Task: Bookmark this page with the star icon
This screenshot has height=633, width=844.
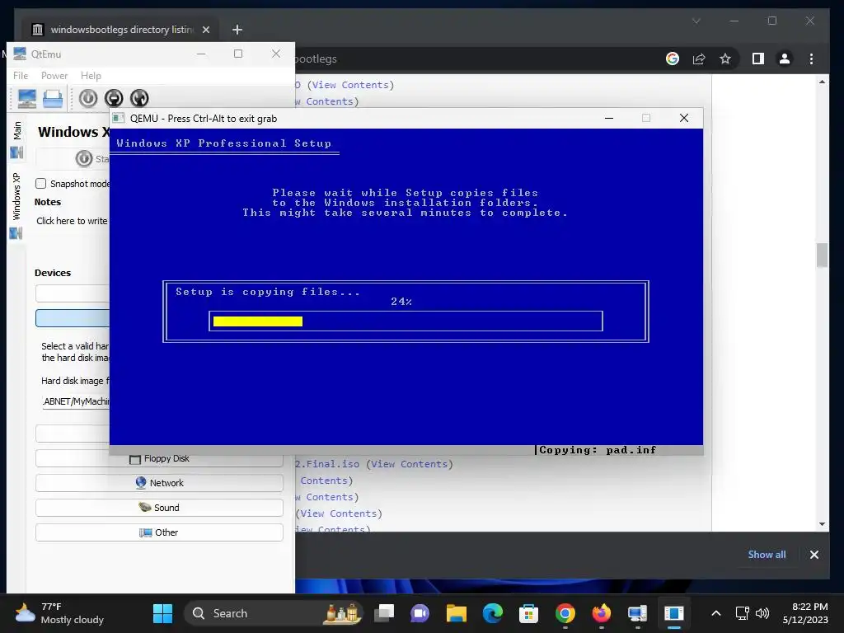Action: (725, 59)
